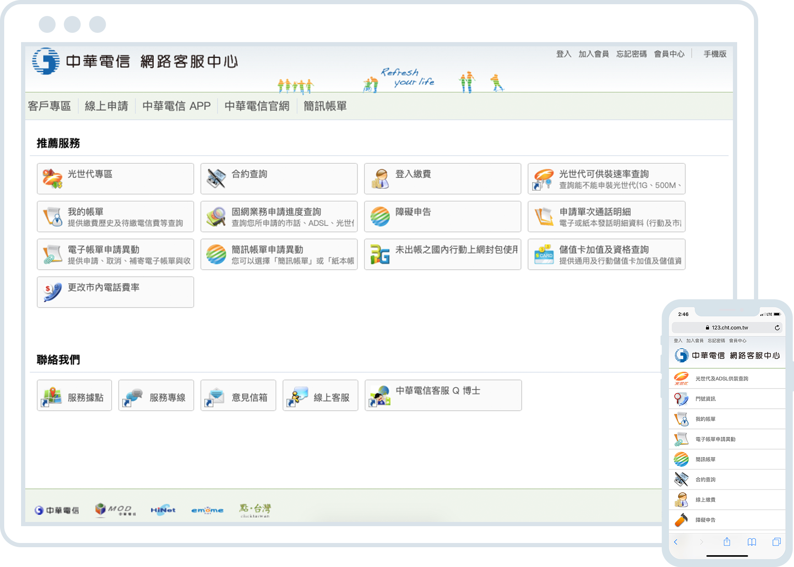The image size is (794, 567).
Task: Switch to the 線上申請 navigation tab
Action: (x=106, y=106)
